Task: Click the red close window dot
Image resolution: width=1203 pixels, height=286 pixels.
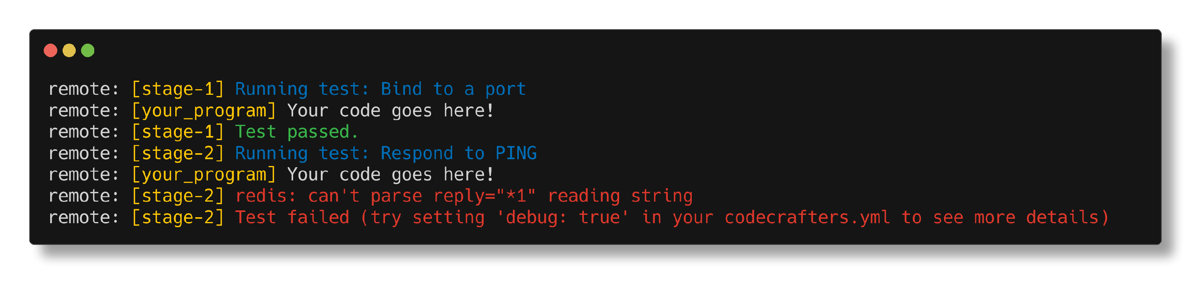Action: pyautogui.click(x=51, y=50)
